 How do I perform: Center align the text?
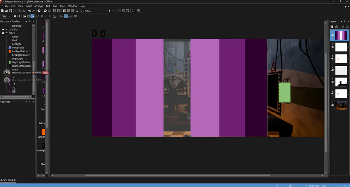coord(66,16)
